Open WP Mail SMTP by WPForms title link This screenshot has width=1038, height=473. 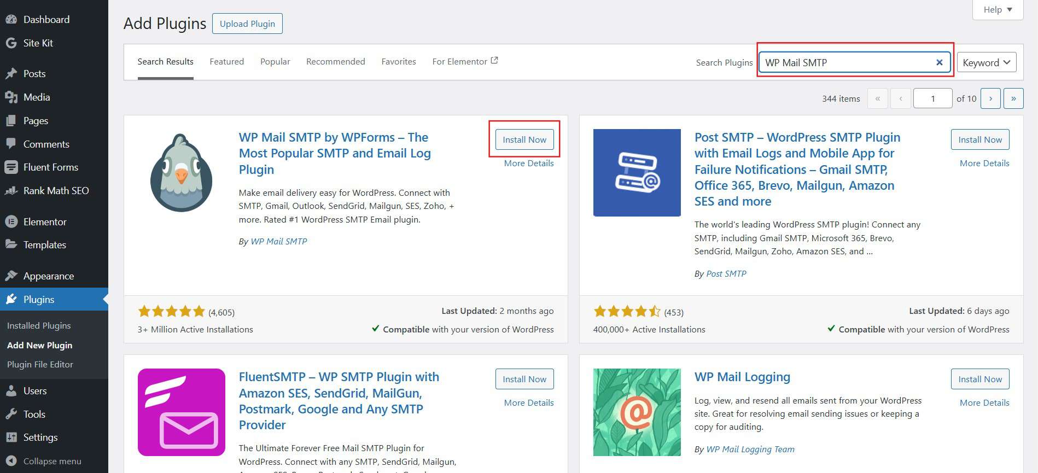(335, 153)
